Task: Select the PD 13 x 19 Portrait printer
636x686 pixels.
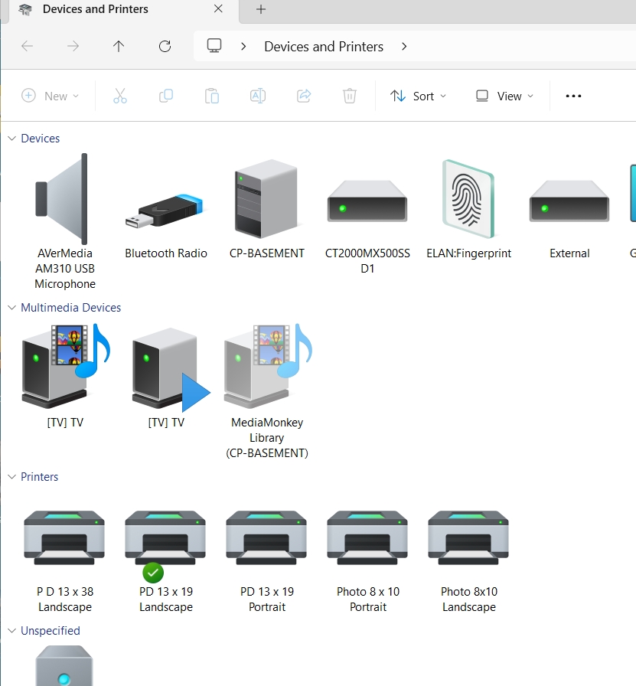Action: 266,537
